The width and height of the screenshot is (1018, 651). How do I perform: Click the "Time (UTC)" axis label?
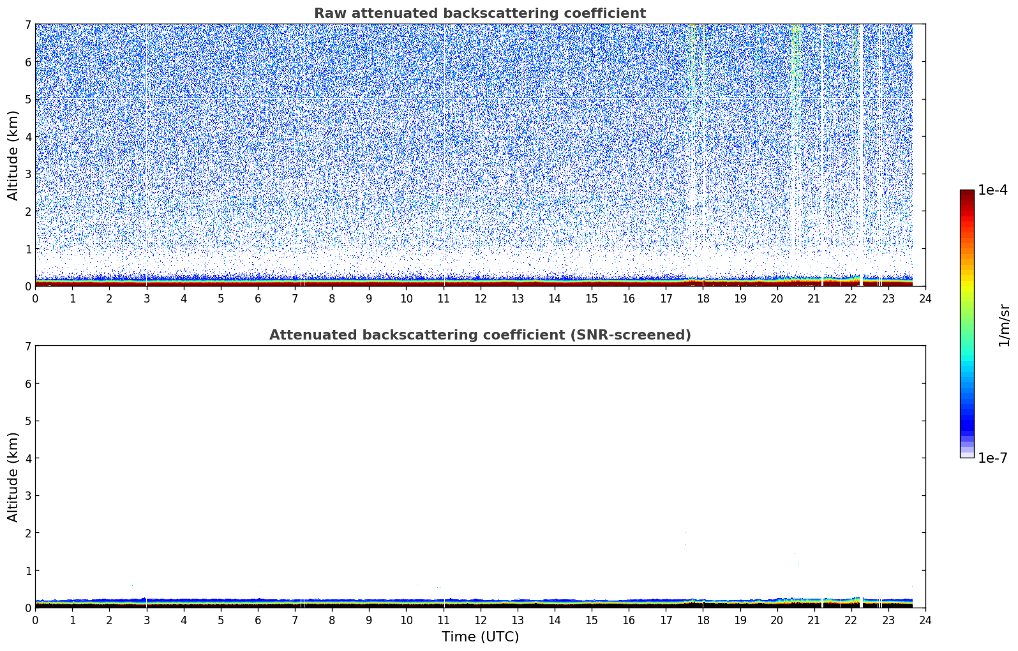tap(480, 636)
